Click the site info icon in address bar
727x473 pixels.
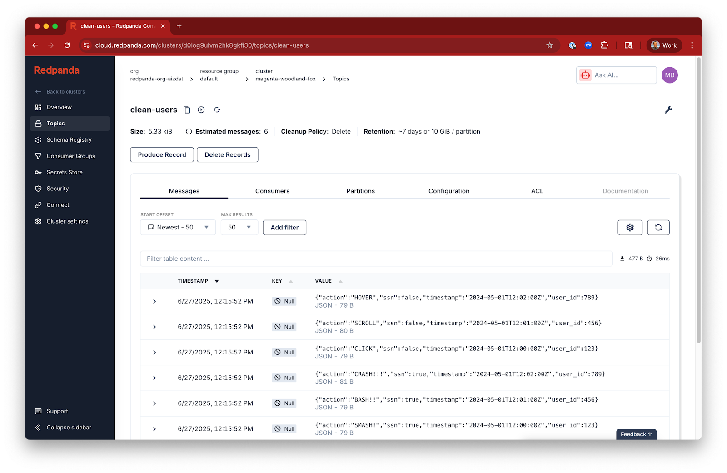(x=86, y=45)
